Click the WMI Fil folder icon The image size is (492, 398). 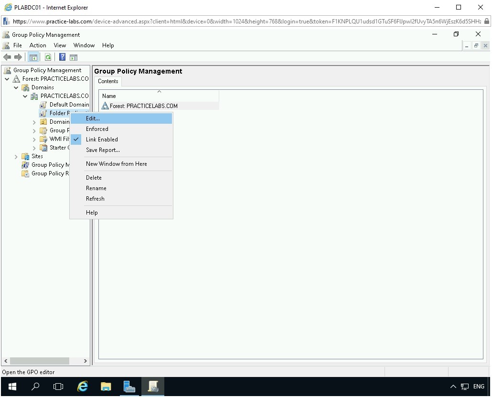(43, 139)
